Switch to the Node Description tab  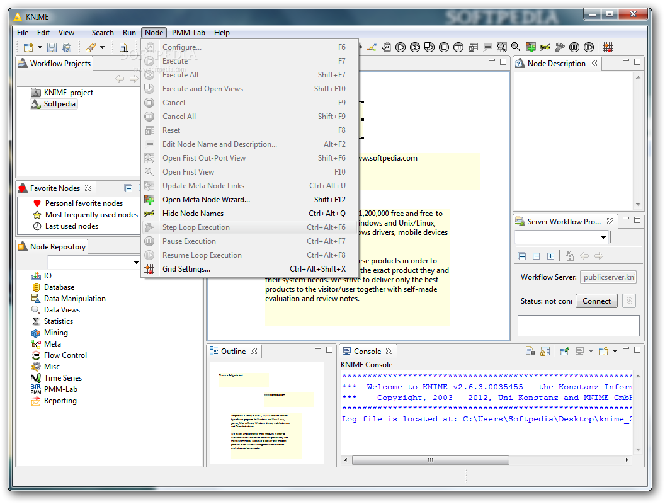pos(556,63)
